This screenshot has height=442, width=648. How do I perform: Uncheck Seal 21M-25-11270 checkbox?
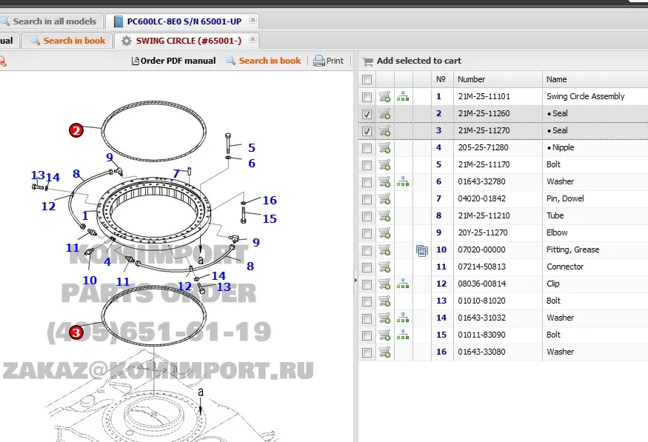367,131
